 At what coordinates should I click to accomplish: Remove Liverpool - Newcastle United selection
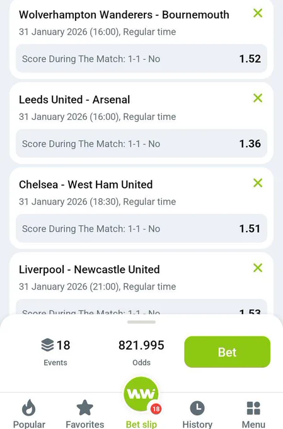tap(258, 267)
